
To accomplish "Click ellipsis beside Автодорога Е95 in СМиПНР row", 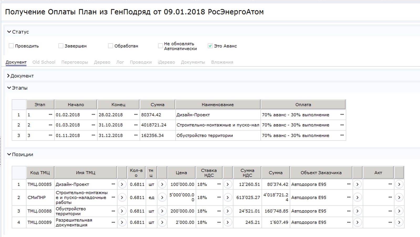I will (349, 197).
